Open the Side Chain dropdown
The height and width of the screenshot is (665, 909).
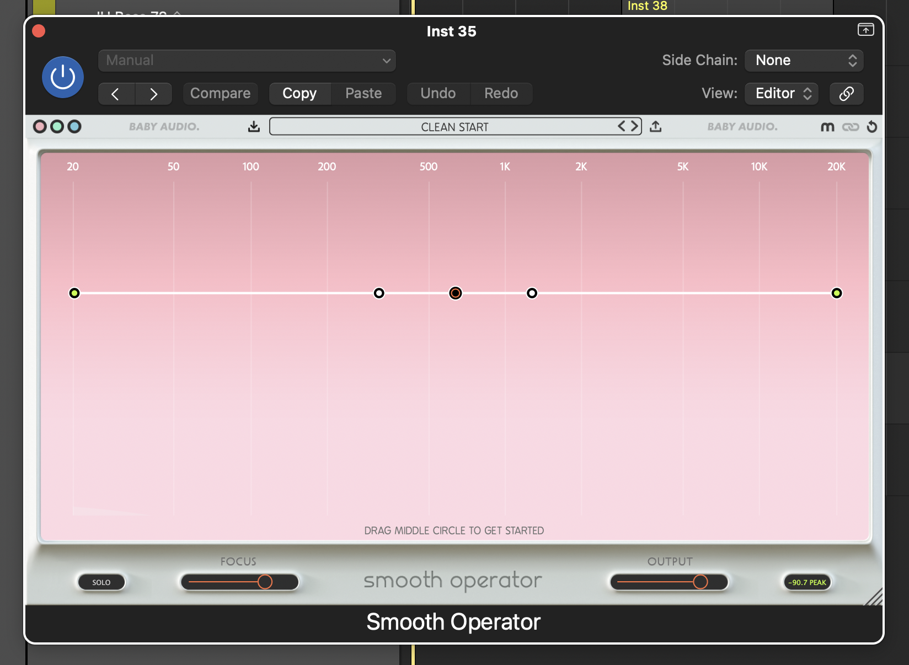click(803, 60)
